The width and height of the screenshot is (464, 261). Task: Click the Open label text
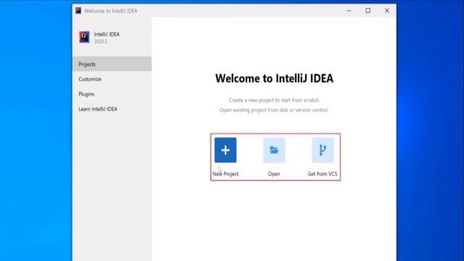point(274,174)
